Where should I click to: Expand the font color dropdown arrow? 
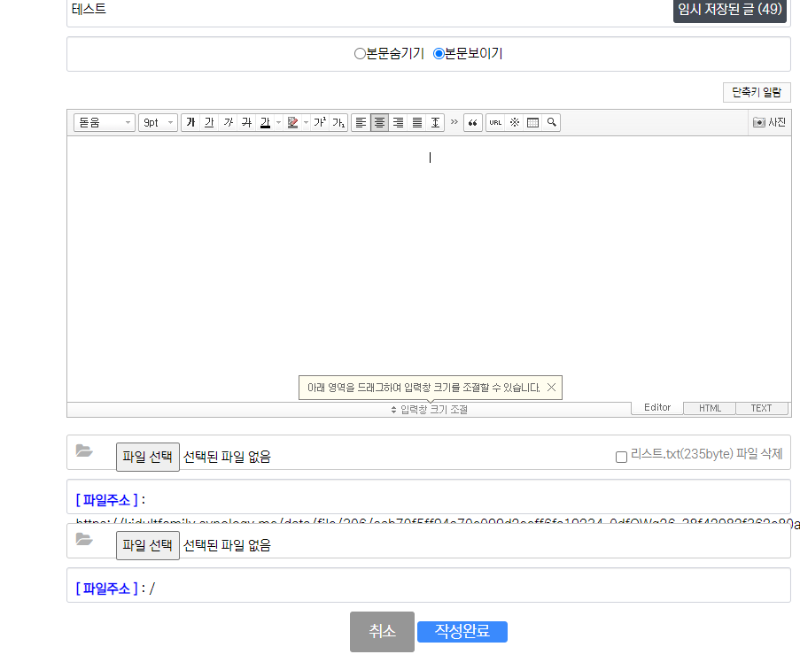(x=277, y=123)
